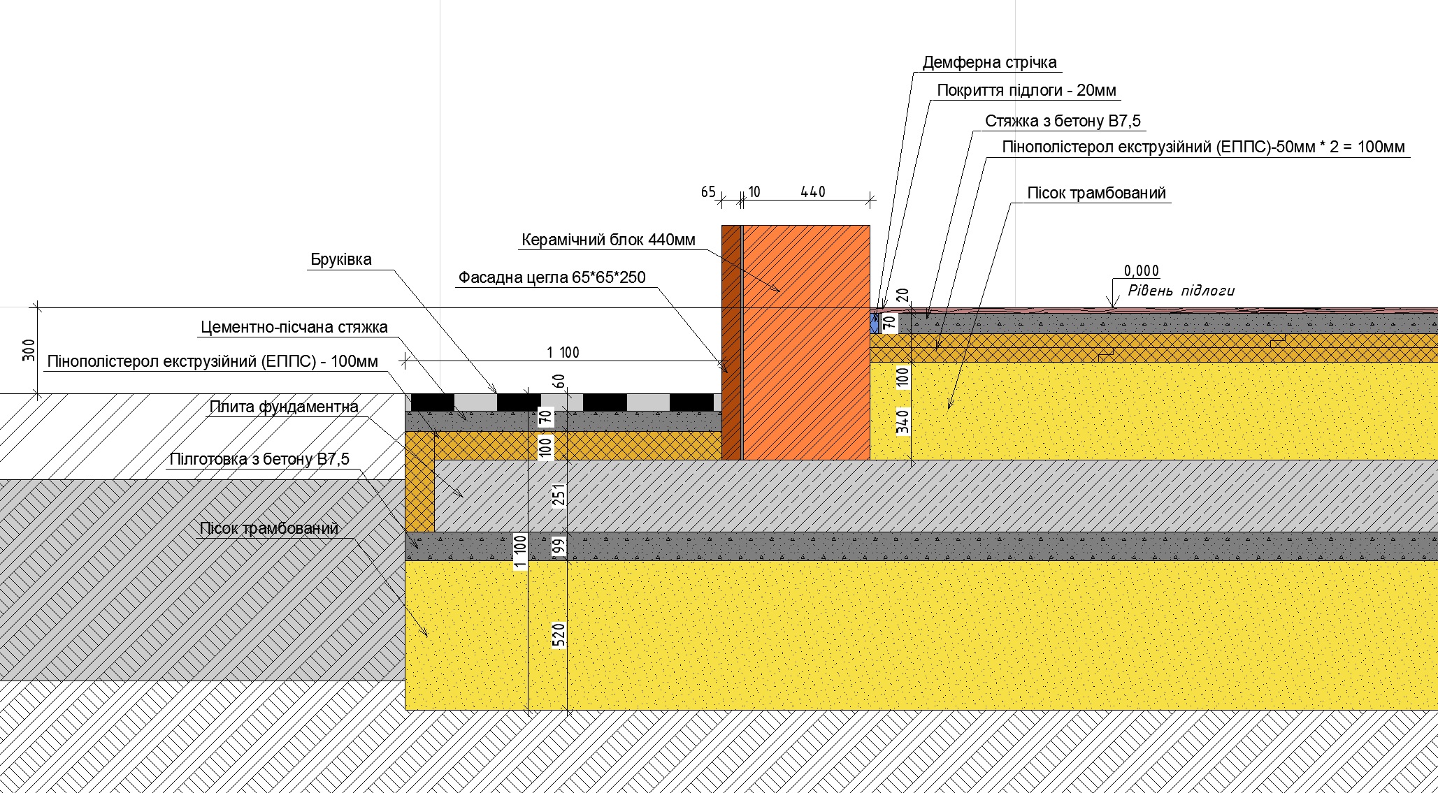Click the 520 sand layer dimension
This screenshot has width=1438, height=793.
click(x=559, y=635)
